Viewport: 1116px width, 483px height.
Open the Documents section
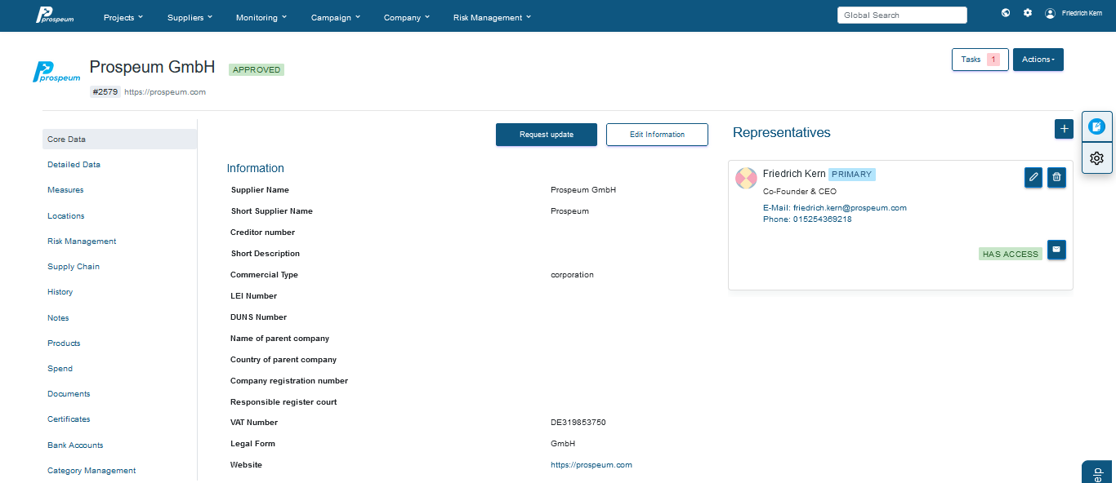[x=69, y=394]
